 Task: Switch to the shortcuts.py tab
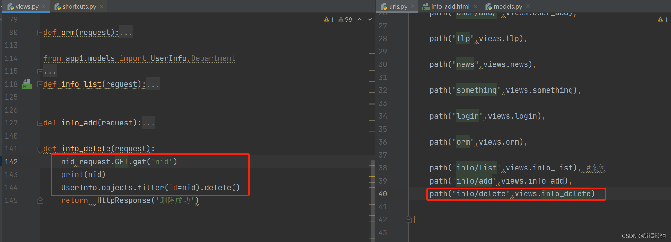79,6
